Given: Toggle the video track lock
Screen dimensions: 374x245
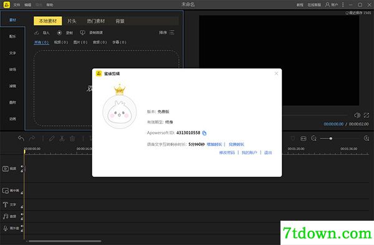Looking at the screenshot, I should pos(22,171).
